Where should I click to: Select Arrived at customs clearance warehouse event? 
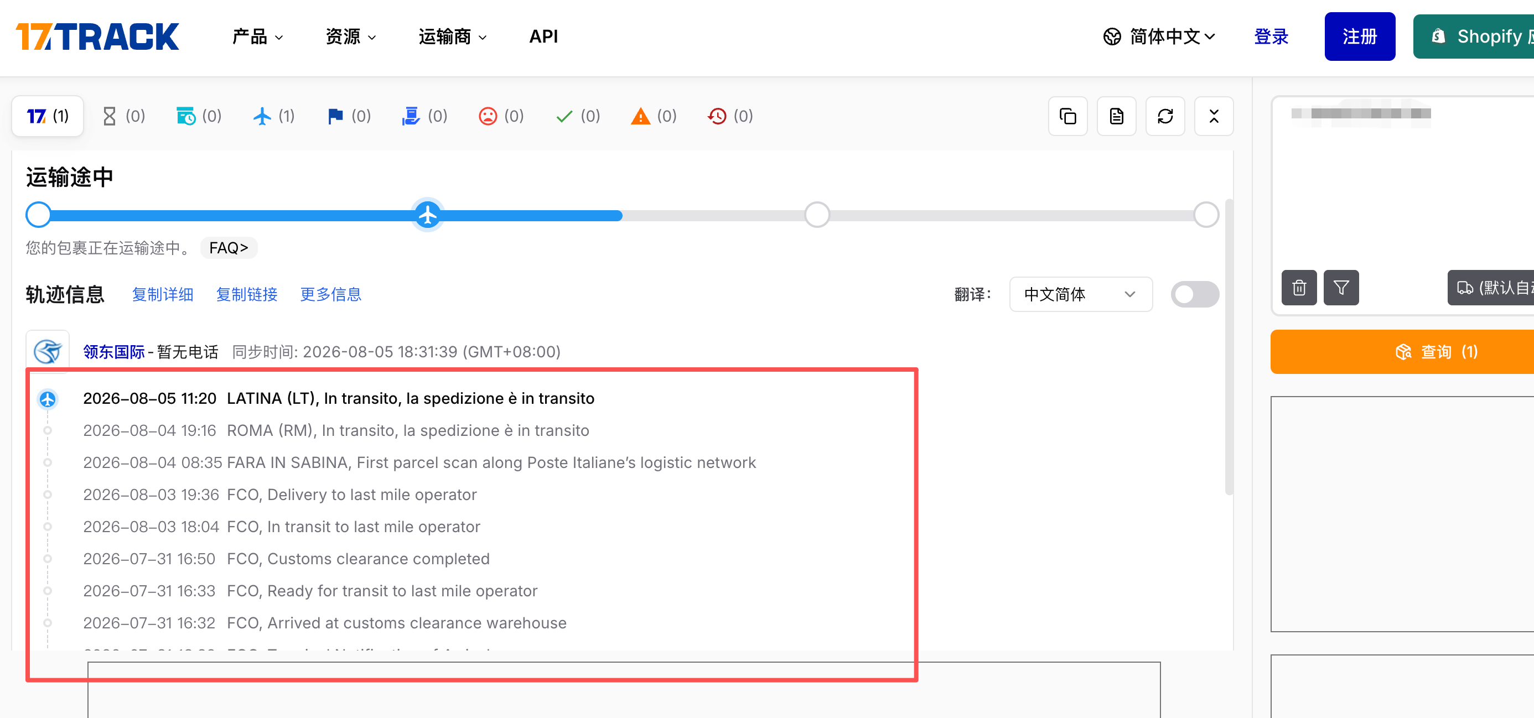325,623
